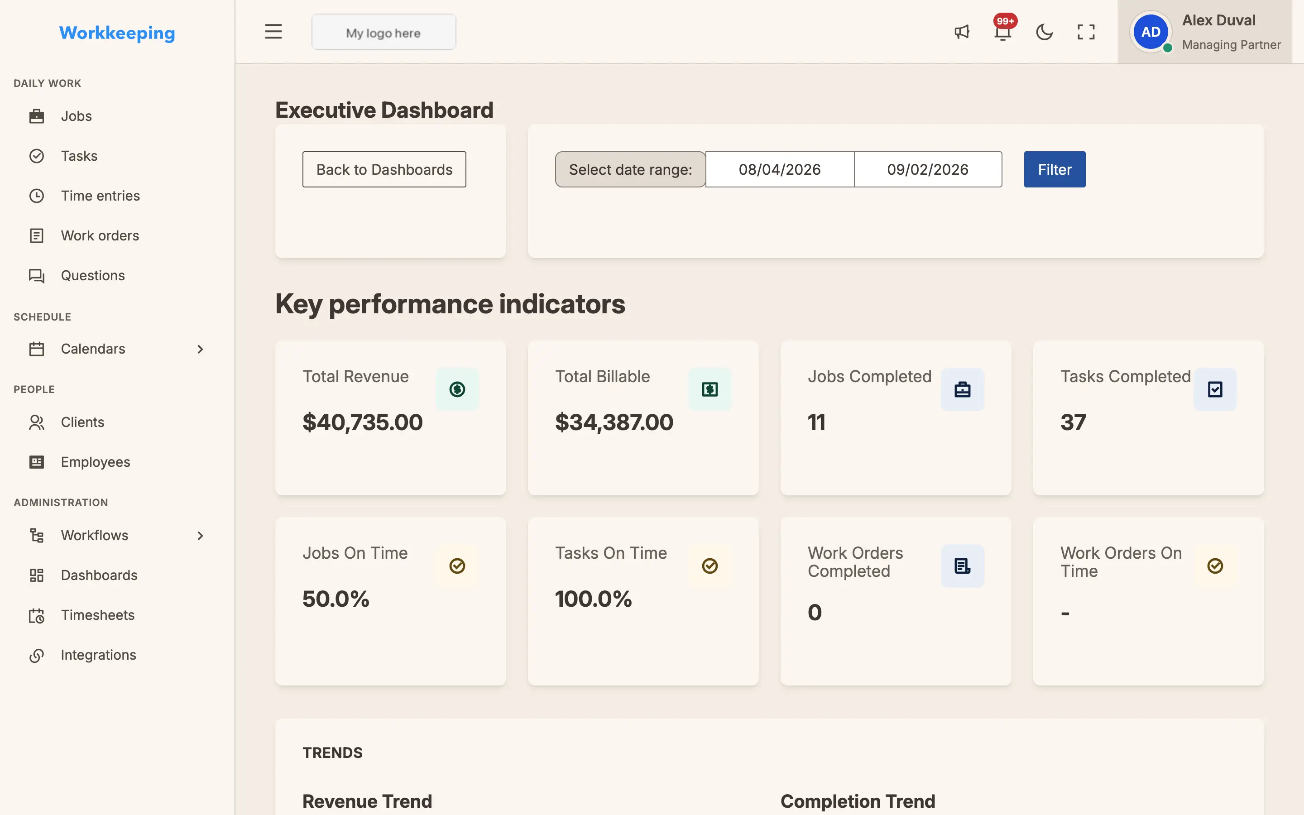Screen dimensions: 1304x815
Task: Click the Workflows tree icon
Action: click(x=37, y=535)
